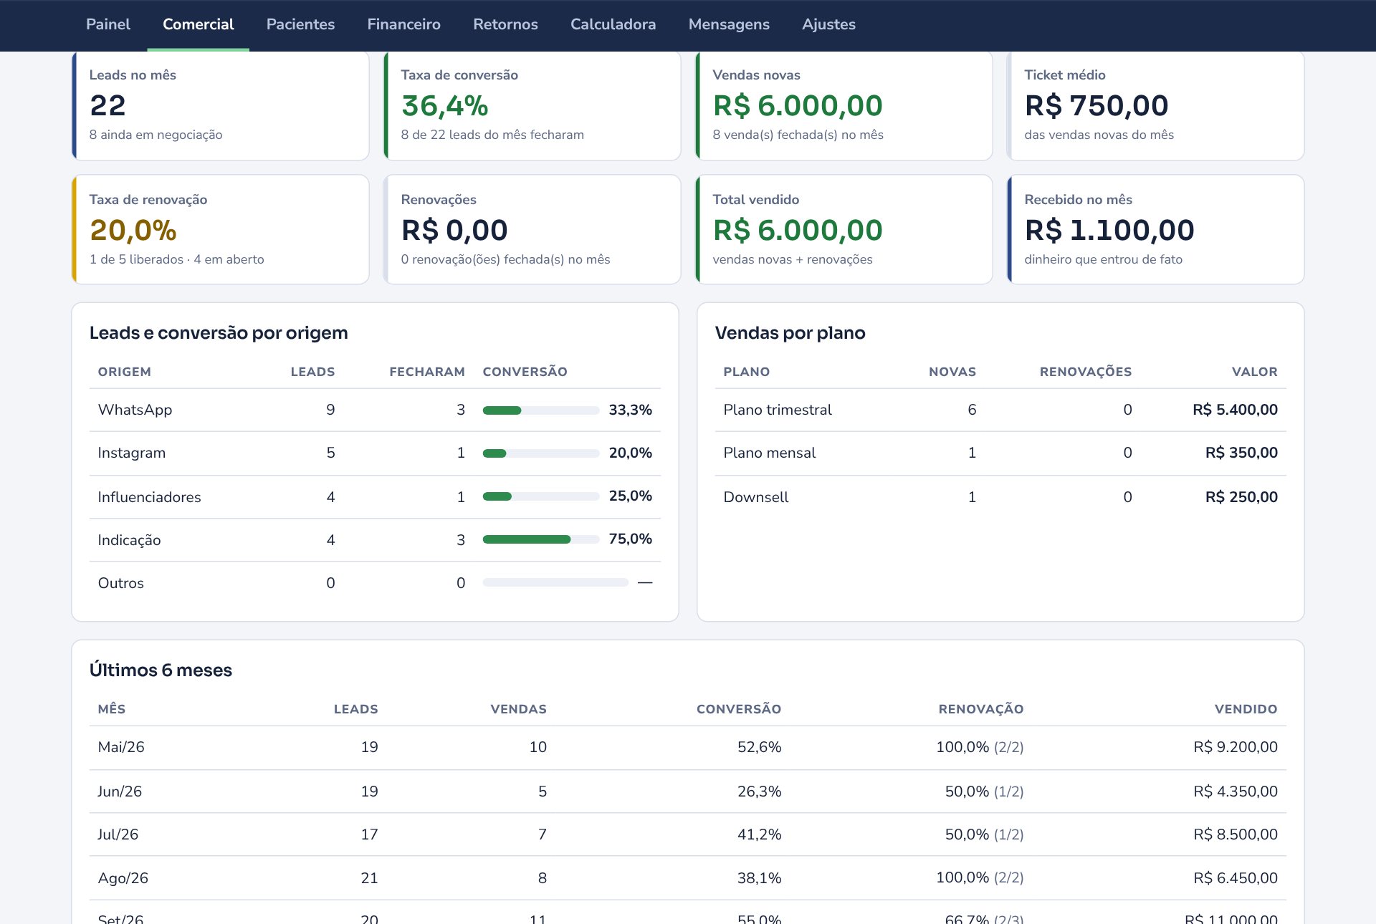1376x924 pixels.
Task: Click the Ago/26 month row
Action: click(x=688, y=878)
